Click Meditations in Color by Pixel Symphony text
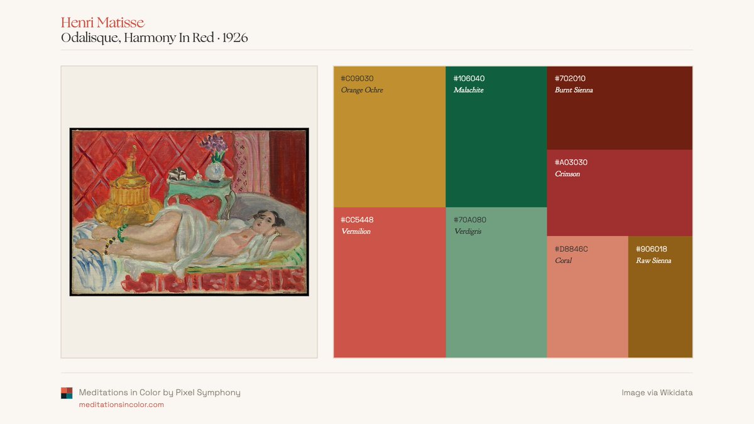The height and width of the screenshot is (424, 754). coord(160,393)
